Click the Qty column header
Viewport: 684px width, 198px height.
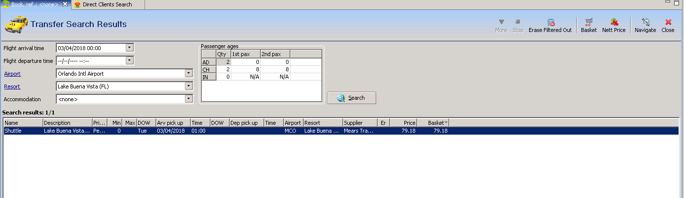pyautogui.click(x=223, y=54)
